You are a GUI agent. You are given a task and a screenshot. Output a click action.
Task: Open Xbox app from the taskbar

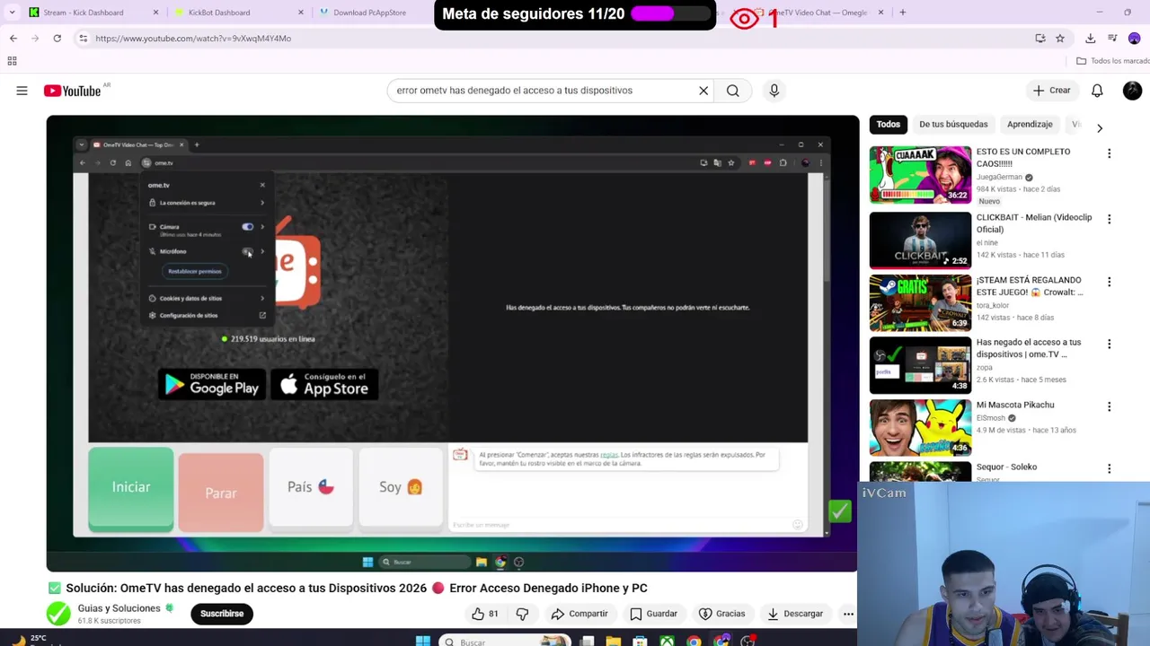click(667, 642)
